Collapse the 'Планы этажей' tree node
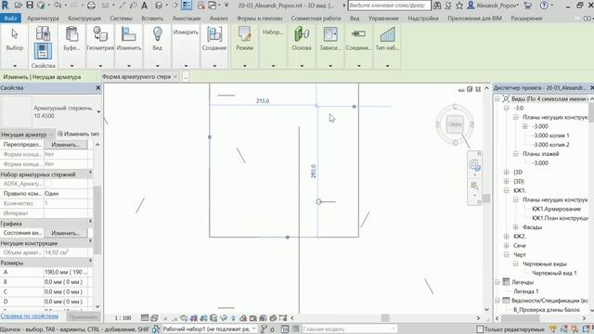Viewport: 594px width, 334px height. [516, 154]
